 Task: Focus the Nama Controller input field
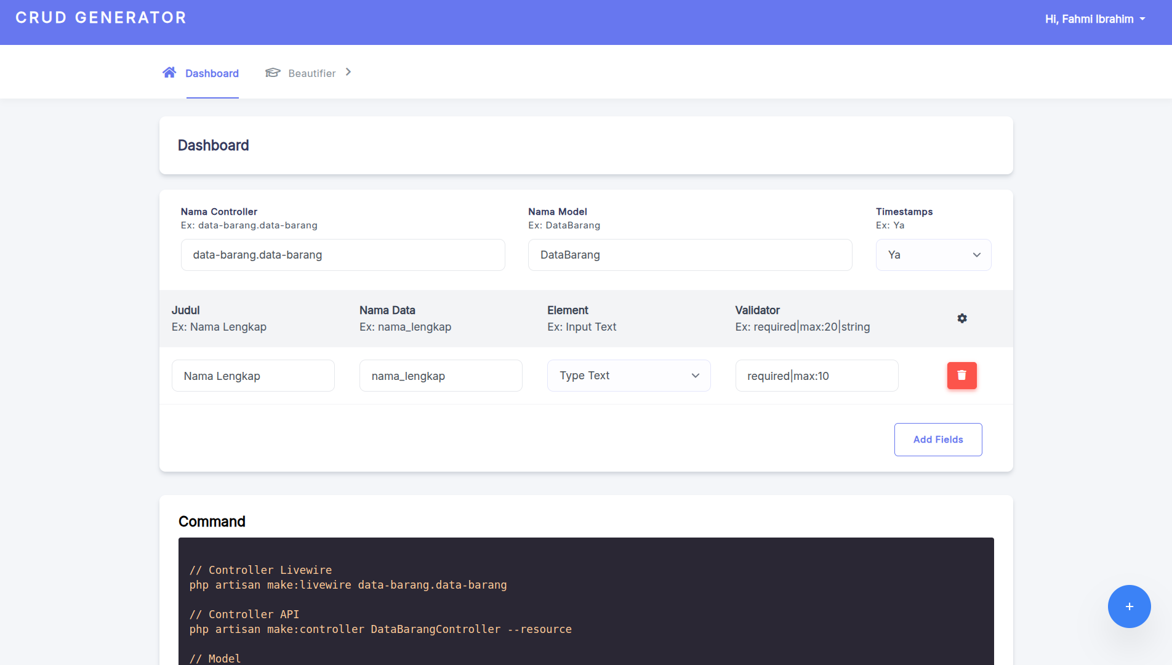tap(343, 255)
